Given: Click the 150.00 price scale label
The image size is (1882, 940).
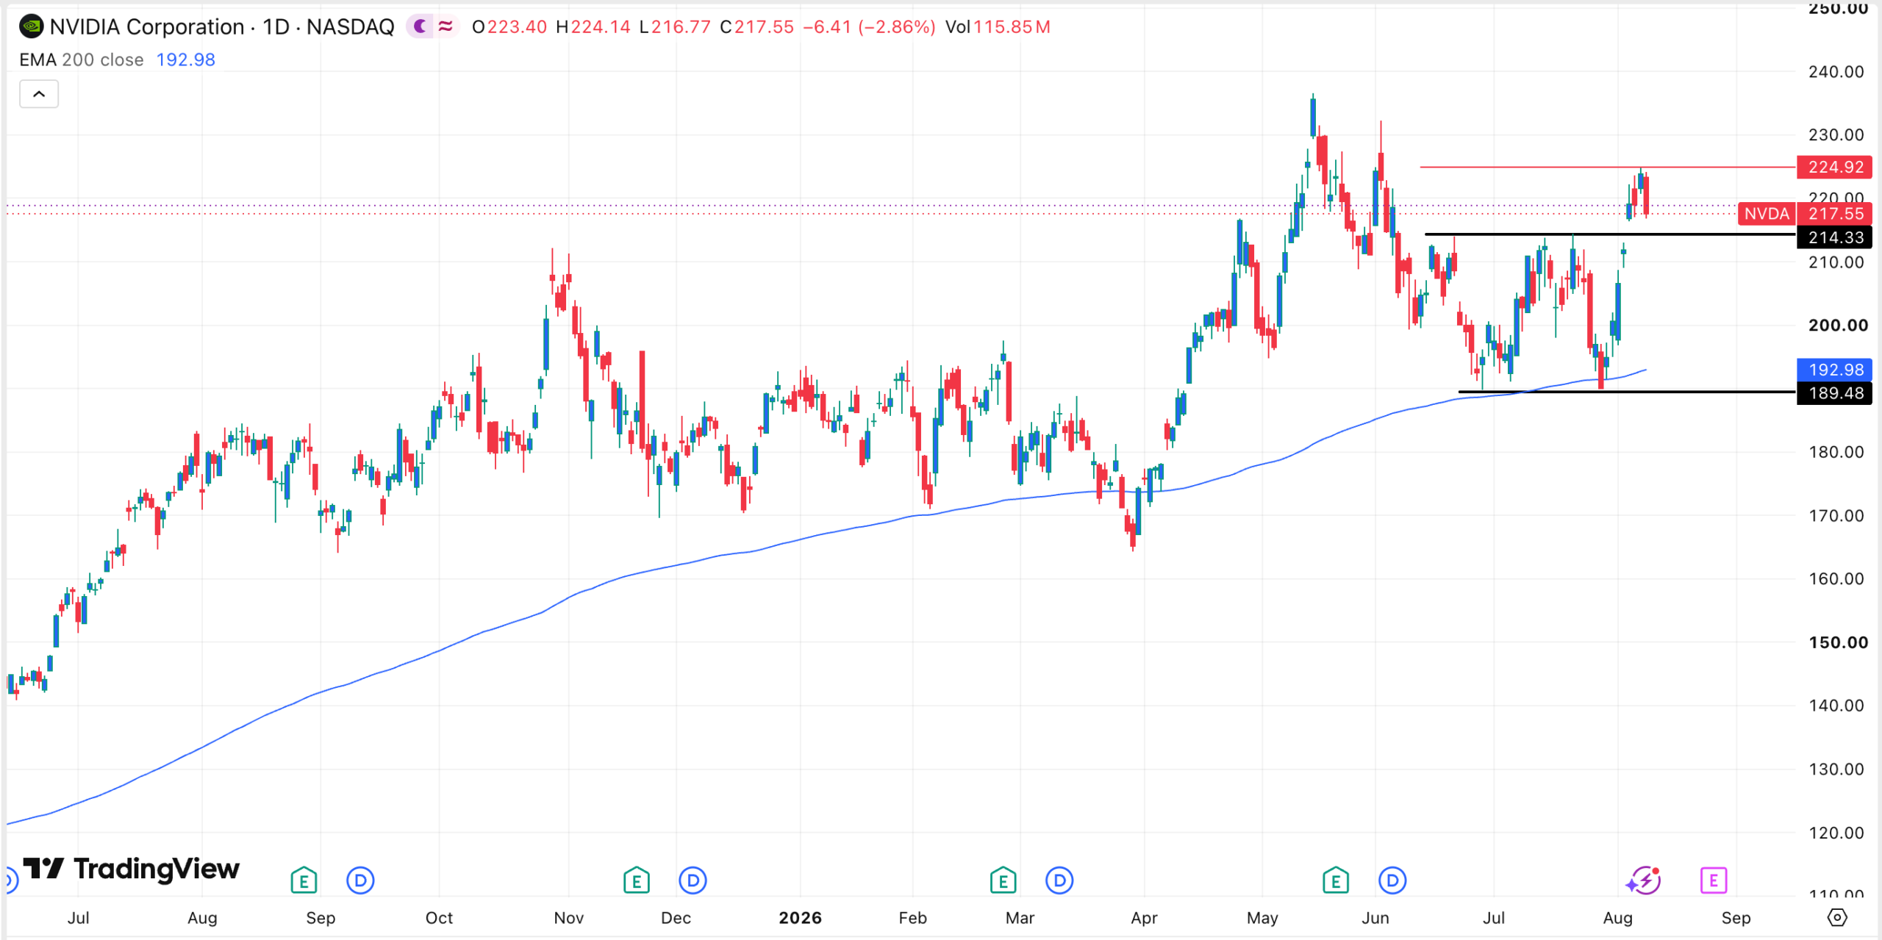Looking at the screenshot, I should pos(1838,643).
